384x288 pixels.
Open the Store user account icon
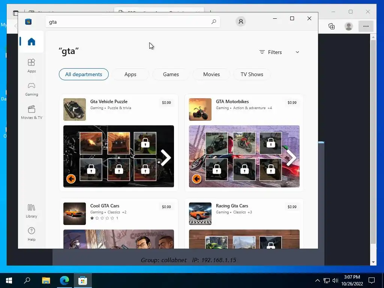(x=241, y=21)
